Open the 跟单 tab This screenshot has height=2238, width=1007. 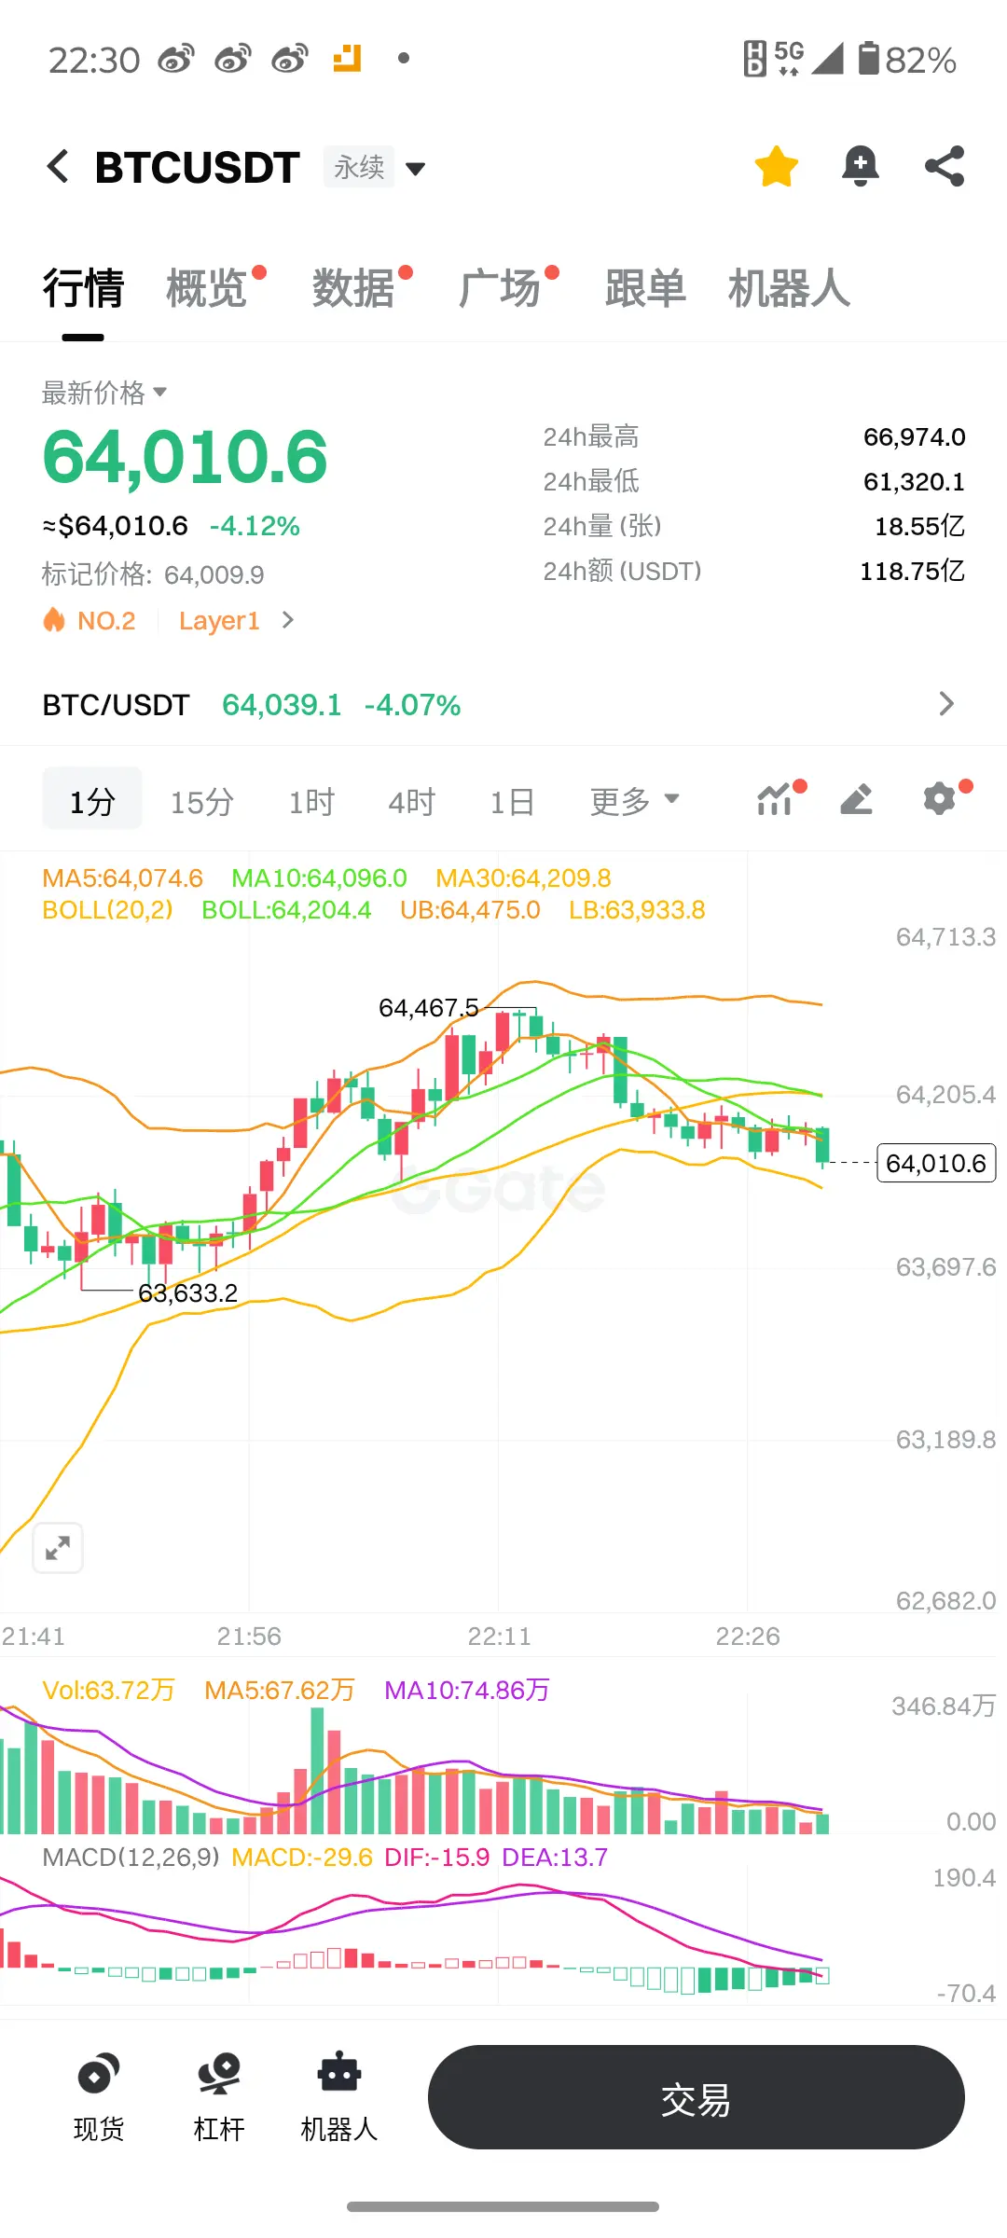pos(645,288)
